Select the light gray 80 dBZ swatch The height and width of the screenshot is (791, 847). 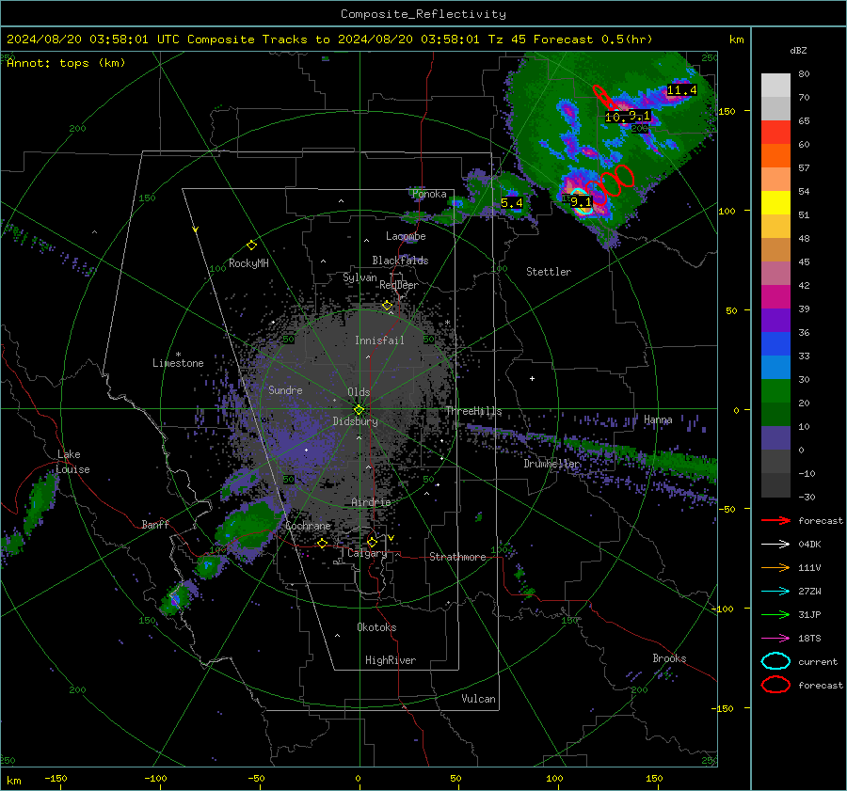[775, 85]
